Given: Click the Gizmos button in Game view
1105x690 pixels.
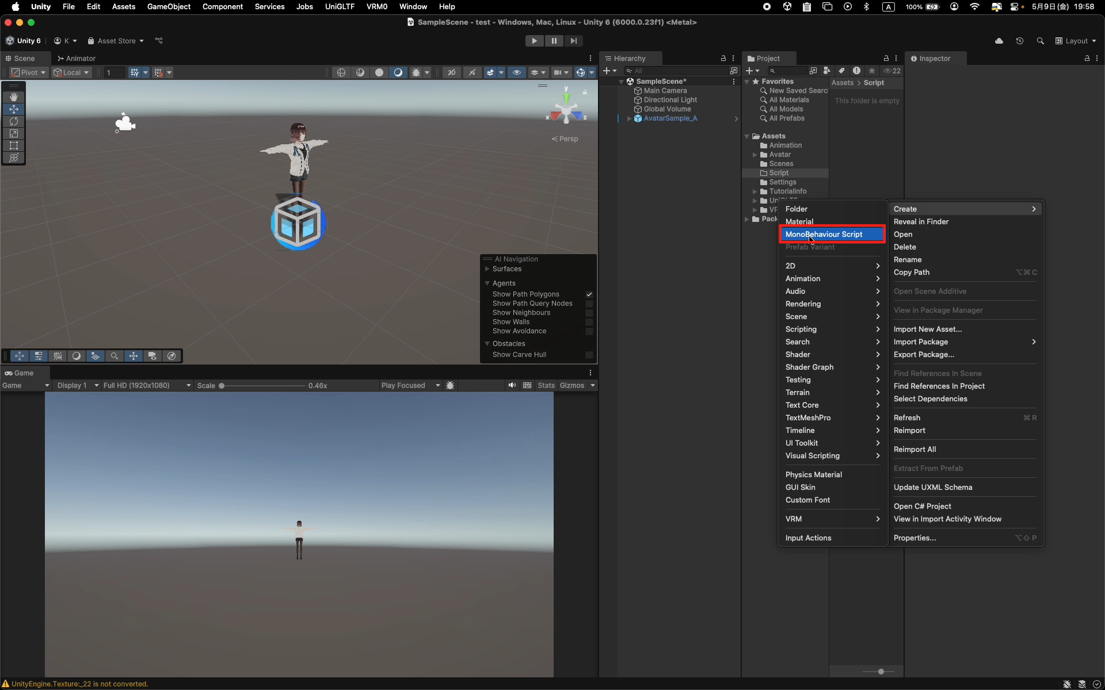Looking at the screenshot, I should click(x=572, y=385).
